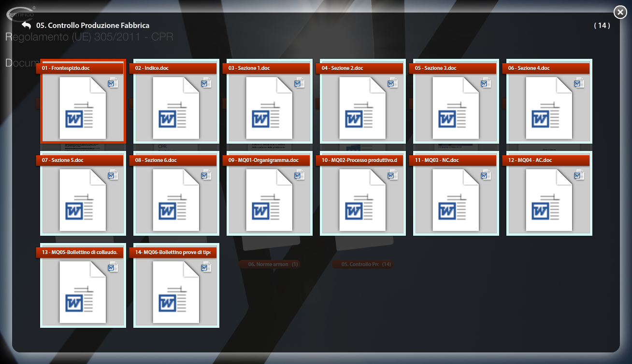Click Word file icon of Sezione 3.doc
Screen dimensions: 632x364
click(x=456, y=108)
